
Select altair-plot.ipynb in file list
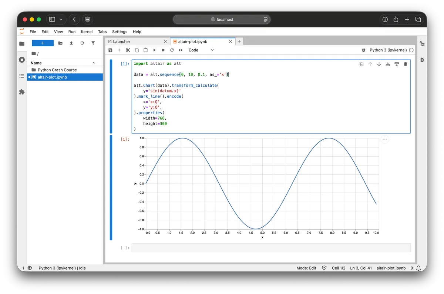[x=65, y=77]
